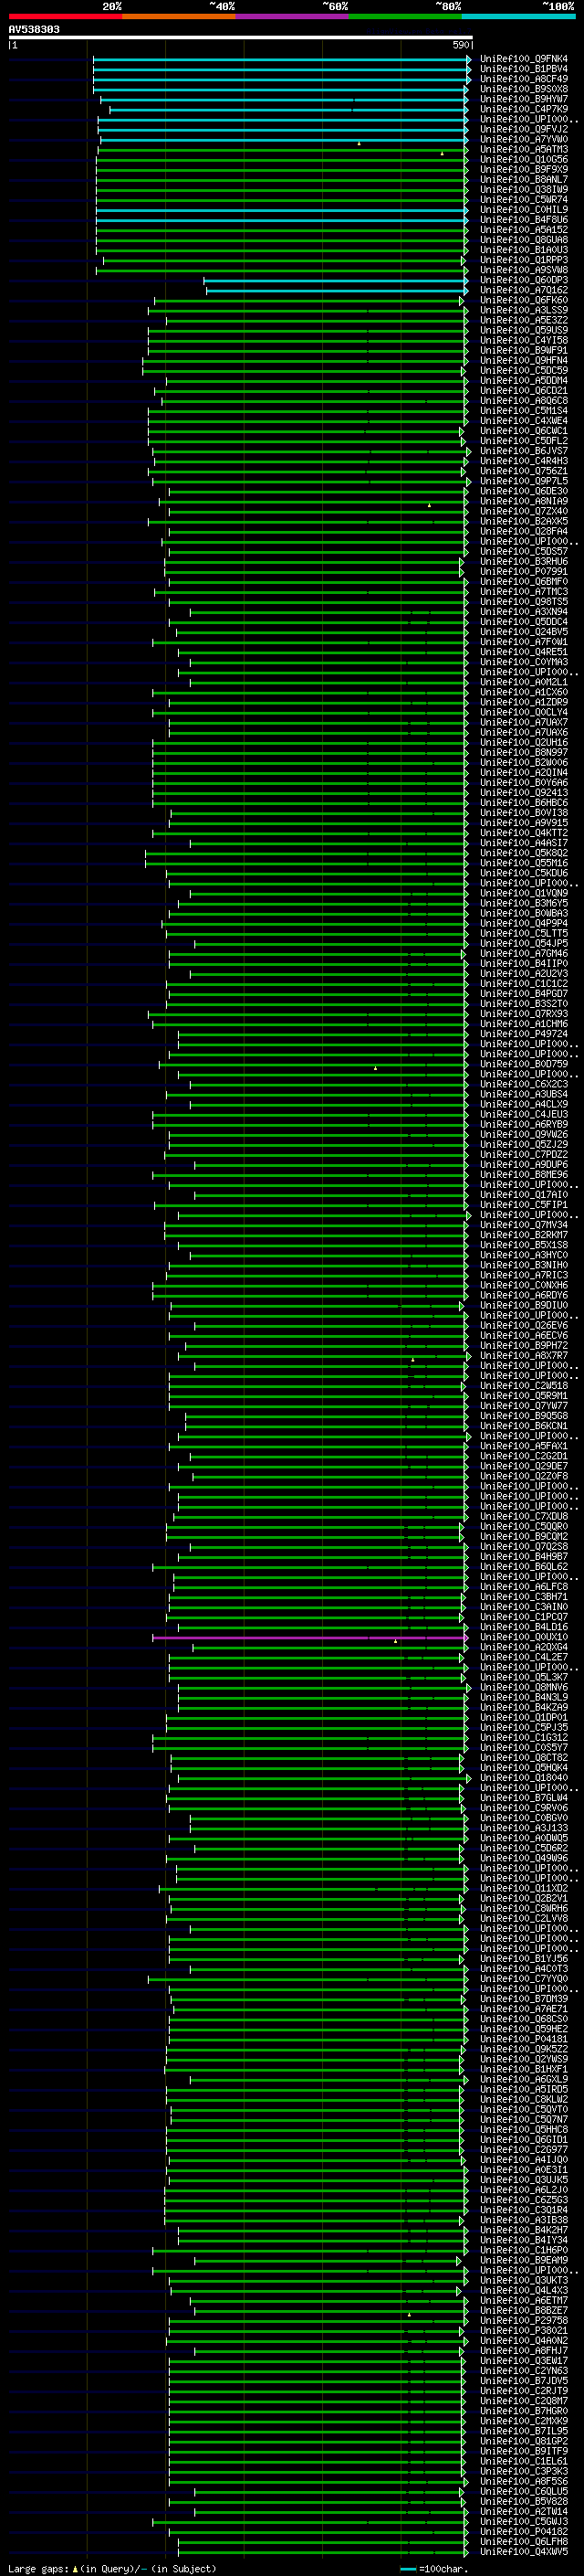Open hit UniRef100_C2YN63
Image resolution: width=584 pixels, height=2576 pixels.
point(524,2370)
